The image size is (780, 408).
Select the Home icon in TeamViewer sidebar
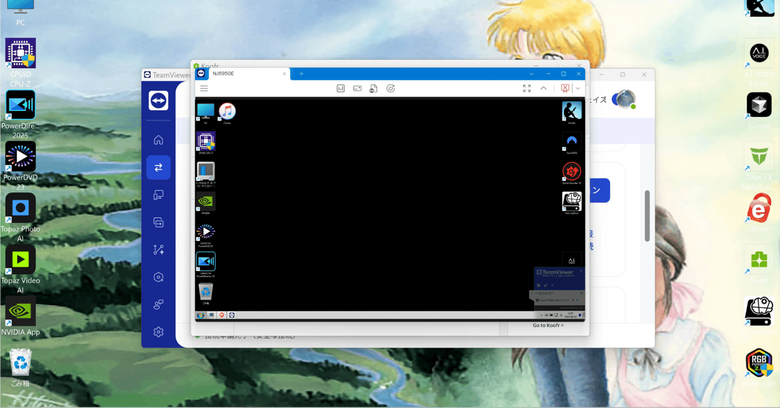pos(158,140)
